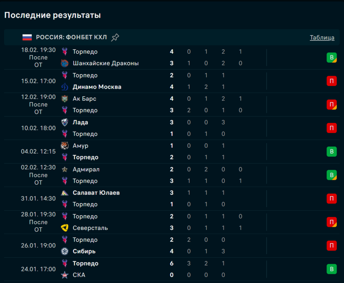Viewport: 344px width, 283px height.
Task: Click the Шанхайские Драконы team logo
Action: [65, 63]
